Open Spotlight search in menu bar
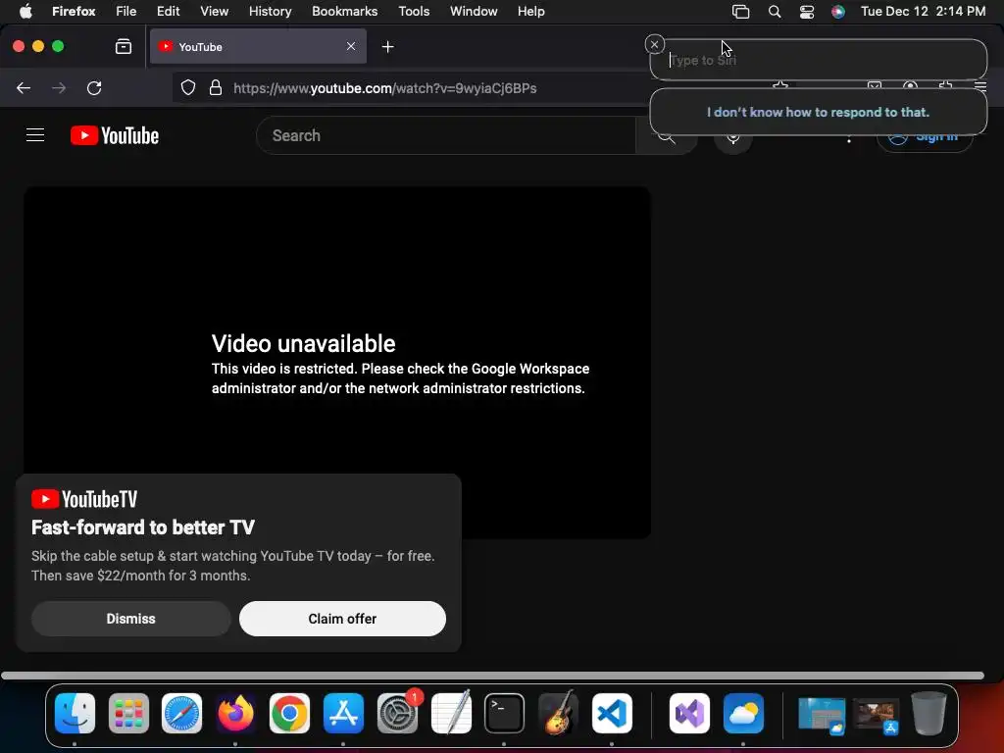This screenshot has height=753, width=1004. (x=775, y=12)
